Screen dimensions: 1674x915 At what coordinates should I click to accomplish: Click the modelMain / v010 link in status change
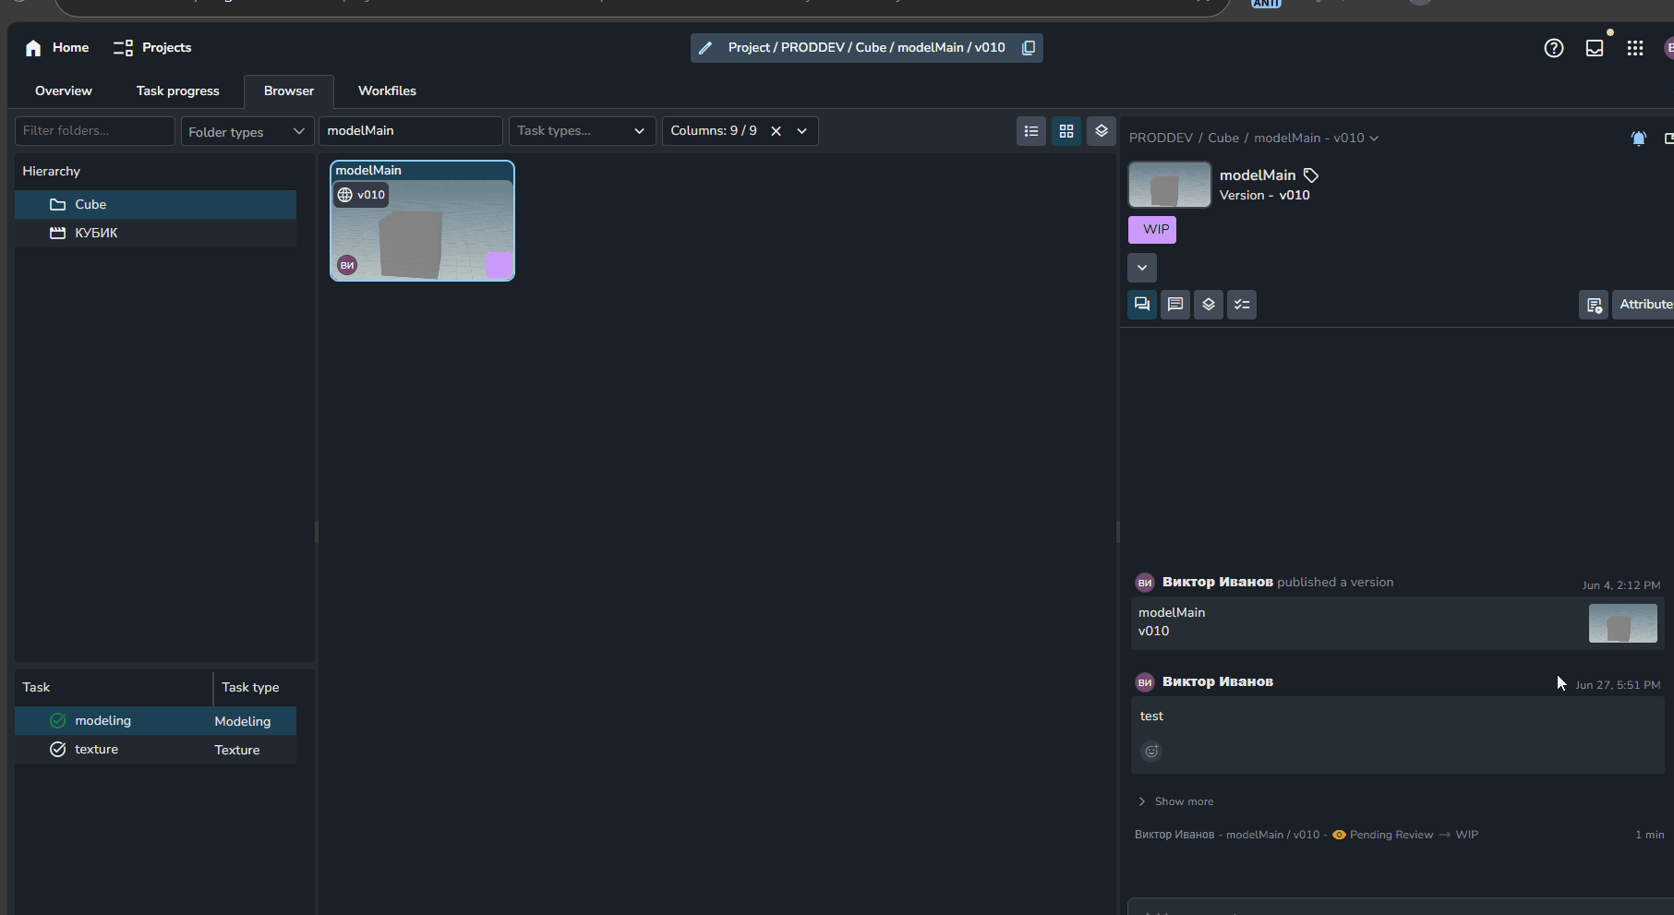[x=1272, y=835]
